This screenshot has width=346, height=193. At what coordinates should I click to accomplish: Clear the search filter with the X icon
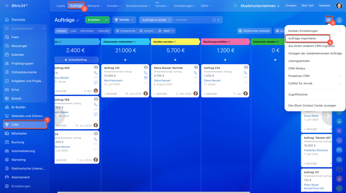[218, 20]
